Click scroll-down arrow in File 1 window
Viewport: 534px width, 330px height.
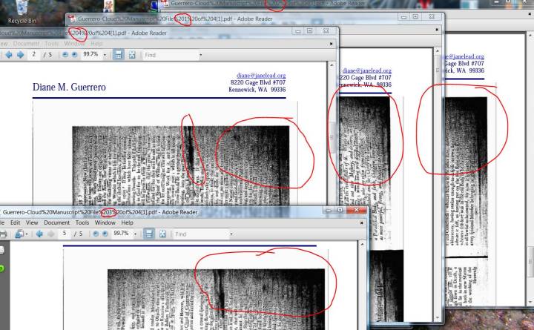[x=438, y=318]
